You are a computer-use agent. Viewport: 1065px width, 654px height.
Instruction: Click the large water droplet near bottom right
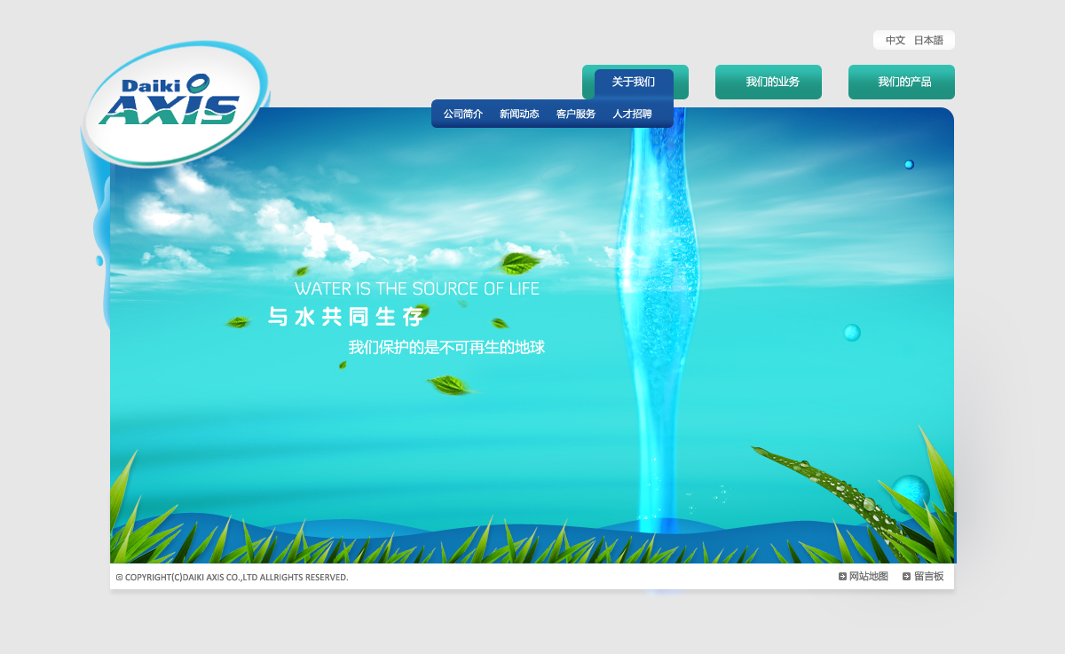pos(910,492)
